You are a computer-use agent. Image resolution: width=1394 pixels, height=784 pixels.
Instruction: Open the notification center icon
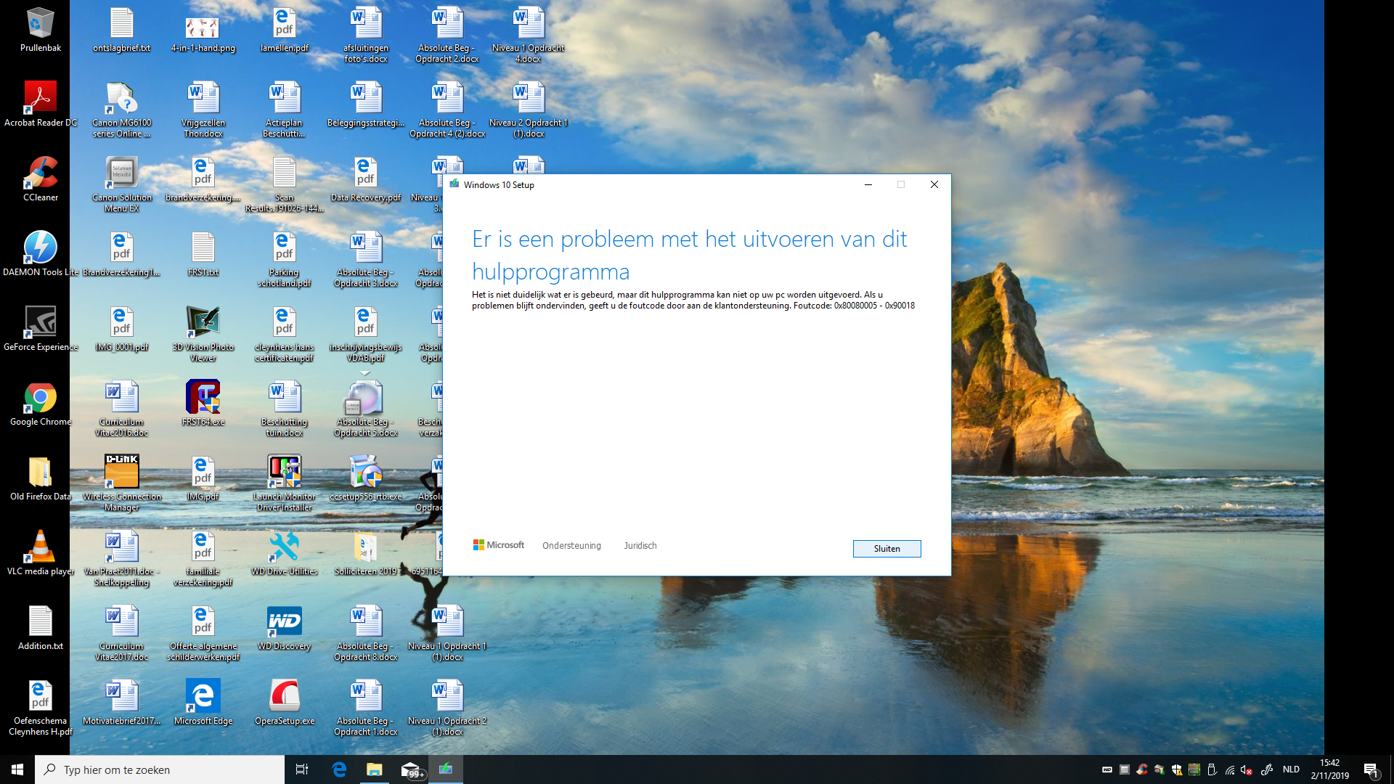(x=1371, y=769)
